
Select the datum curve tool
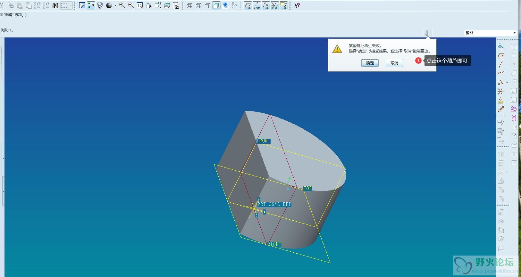501,73
